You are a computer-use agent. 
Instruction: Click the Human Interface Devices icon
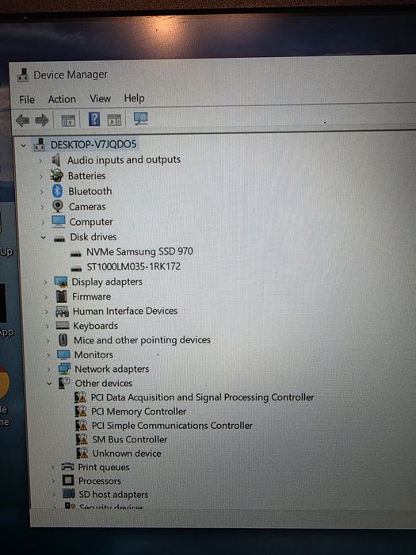click(62, 312)
